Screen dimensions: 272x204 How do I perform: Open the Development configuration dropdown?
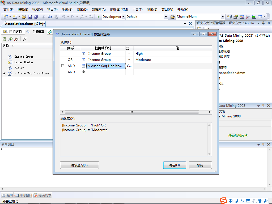(x=123, y=17)
